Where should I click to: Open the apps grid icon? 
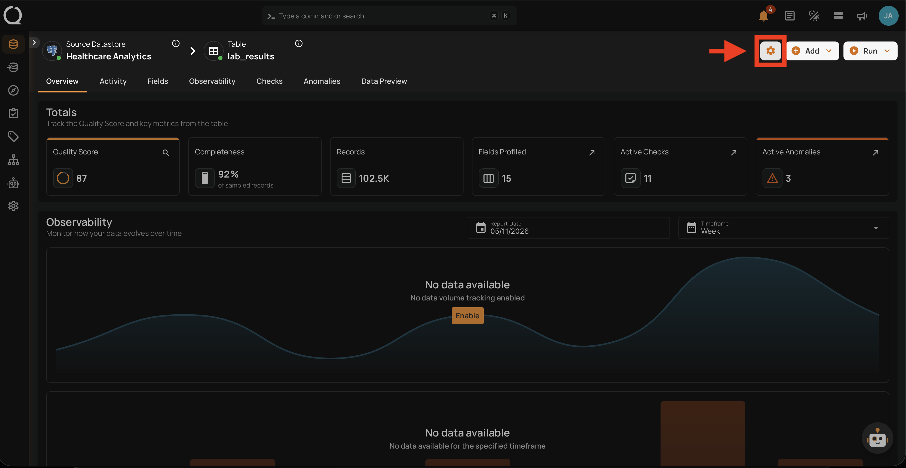tap(838, 16)
